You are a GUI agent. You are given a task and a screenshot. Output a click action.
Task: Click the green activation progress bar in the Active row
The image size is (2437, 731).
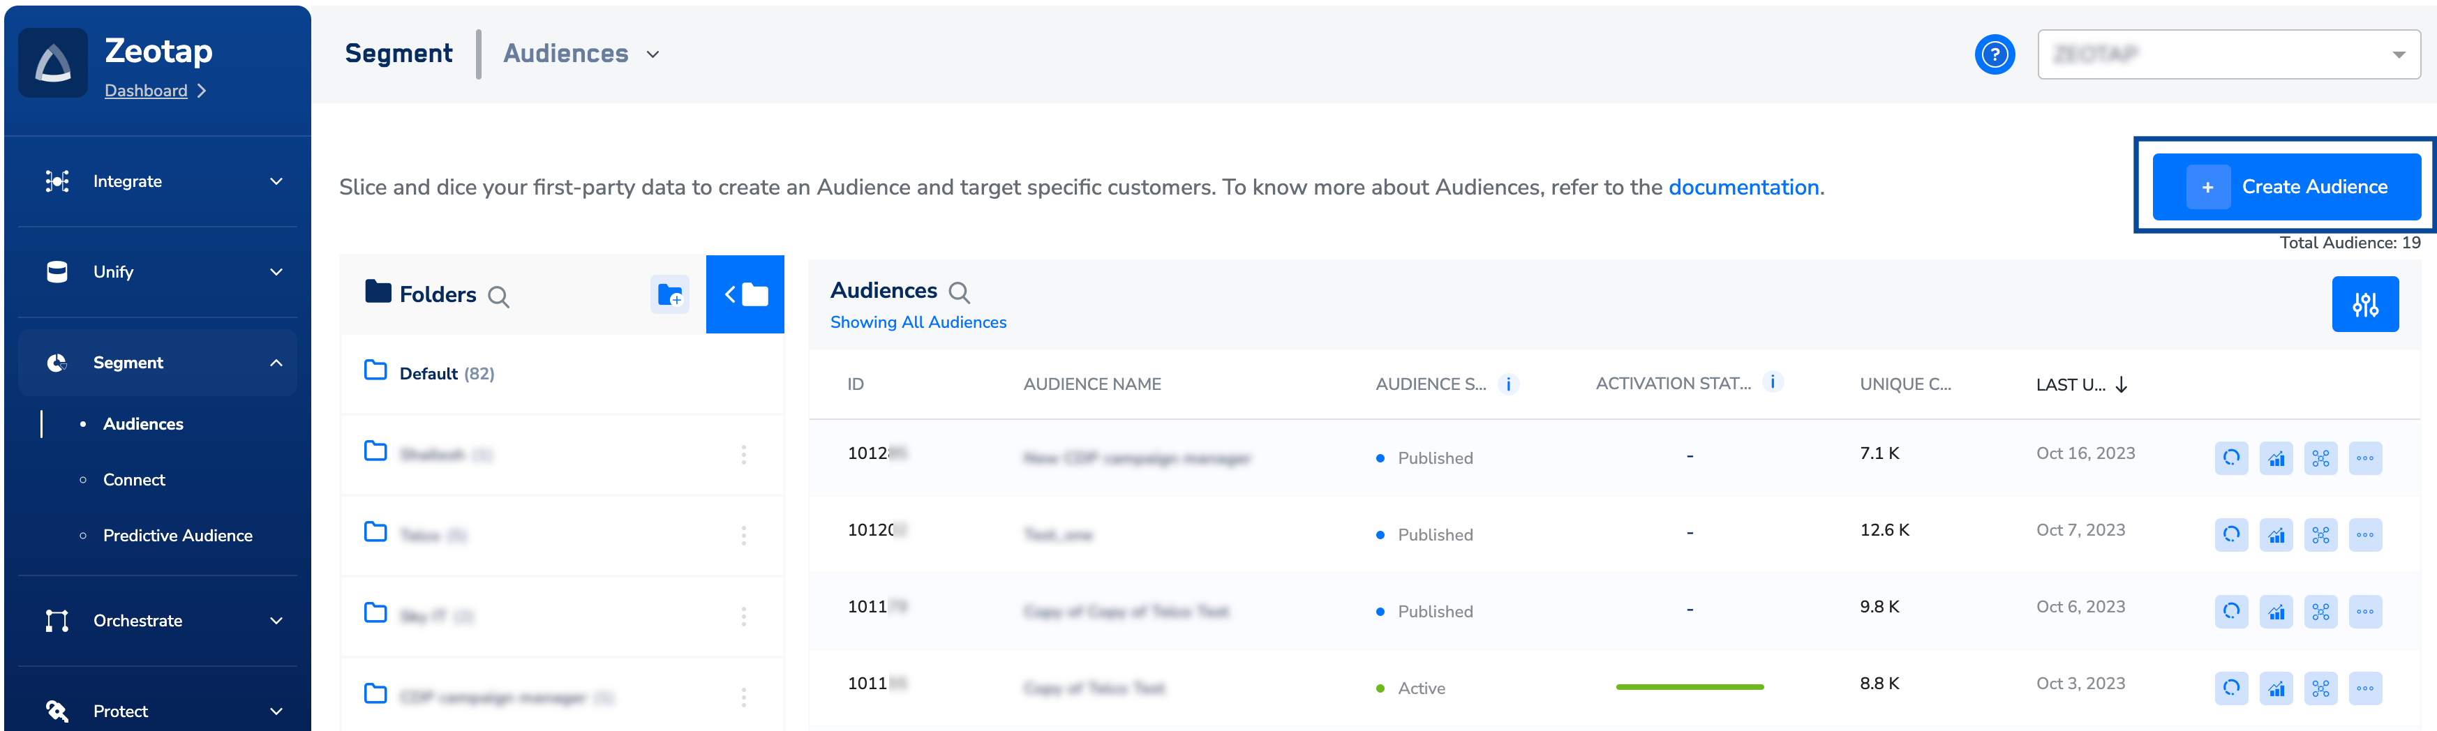point(1689,688)
